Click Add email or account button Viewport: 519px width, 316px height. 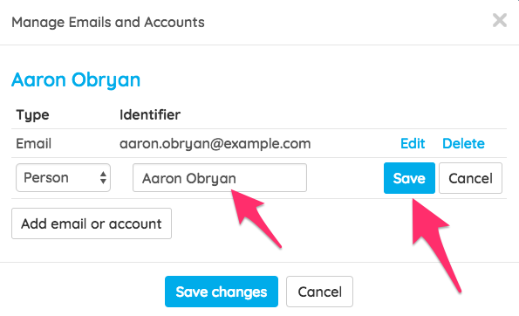click(92, 223)
